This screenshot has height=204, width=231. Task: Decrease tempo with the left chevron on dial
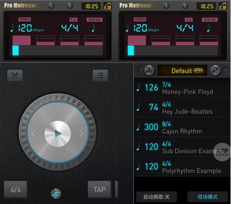pyautogui.click(x=33, y=134)
